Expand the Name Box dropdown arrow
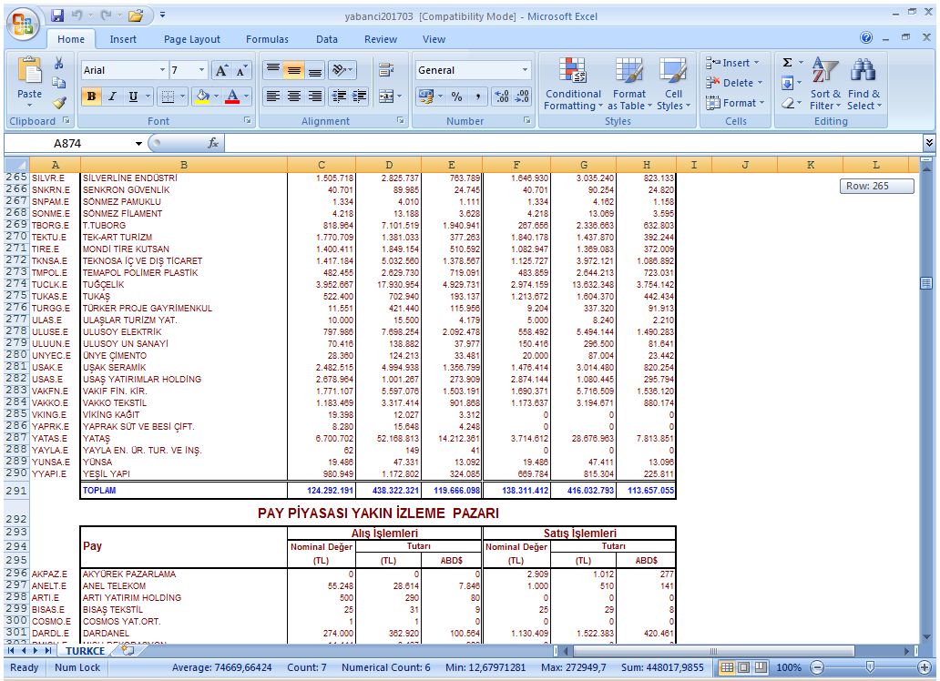The height and width of the screenshot is (681, 940). coord(138,143)
